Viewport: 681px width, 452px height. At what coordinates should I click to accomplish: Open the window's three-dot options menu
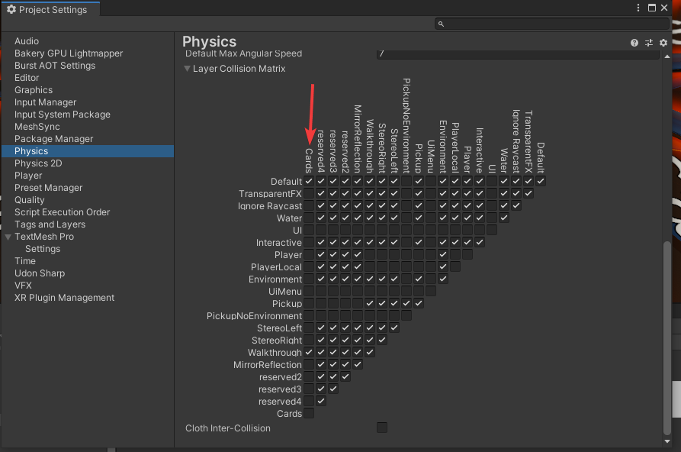click(638, 8)
